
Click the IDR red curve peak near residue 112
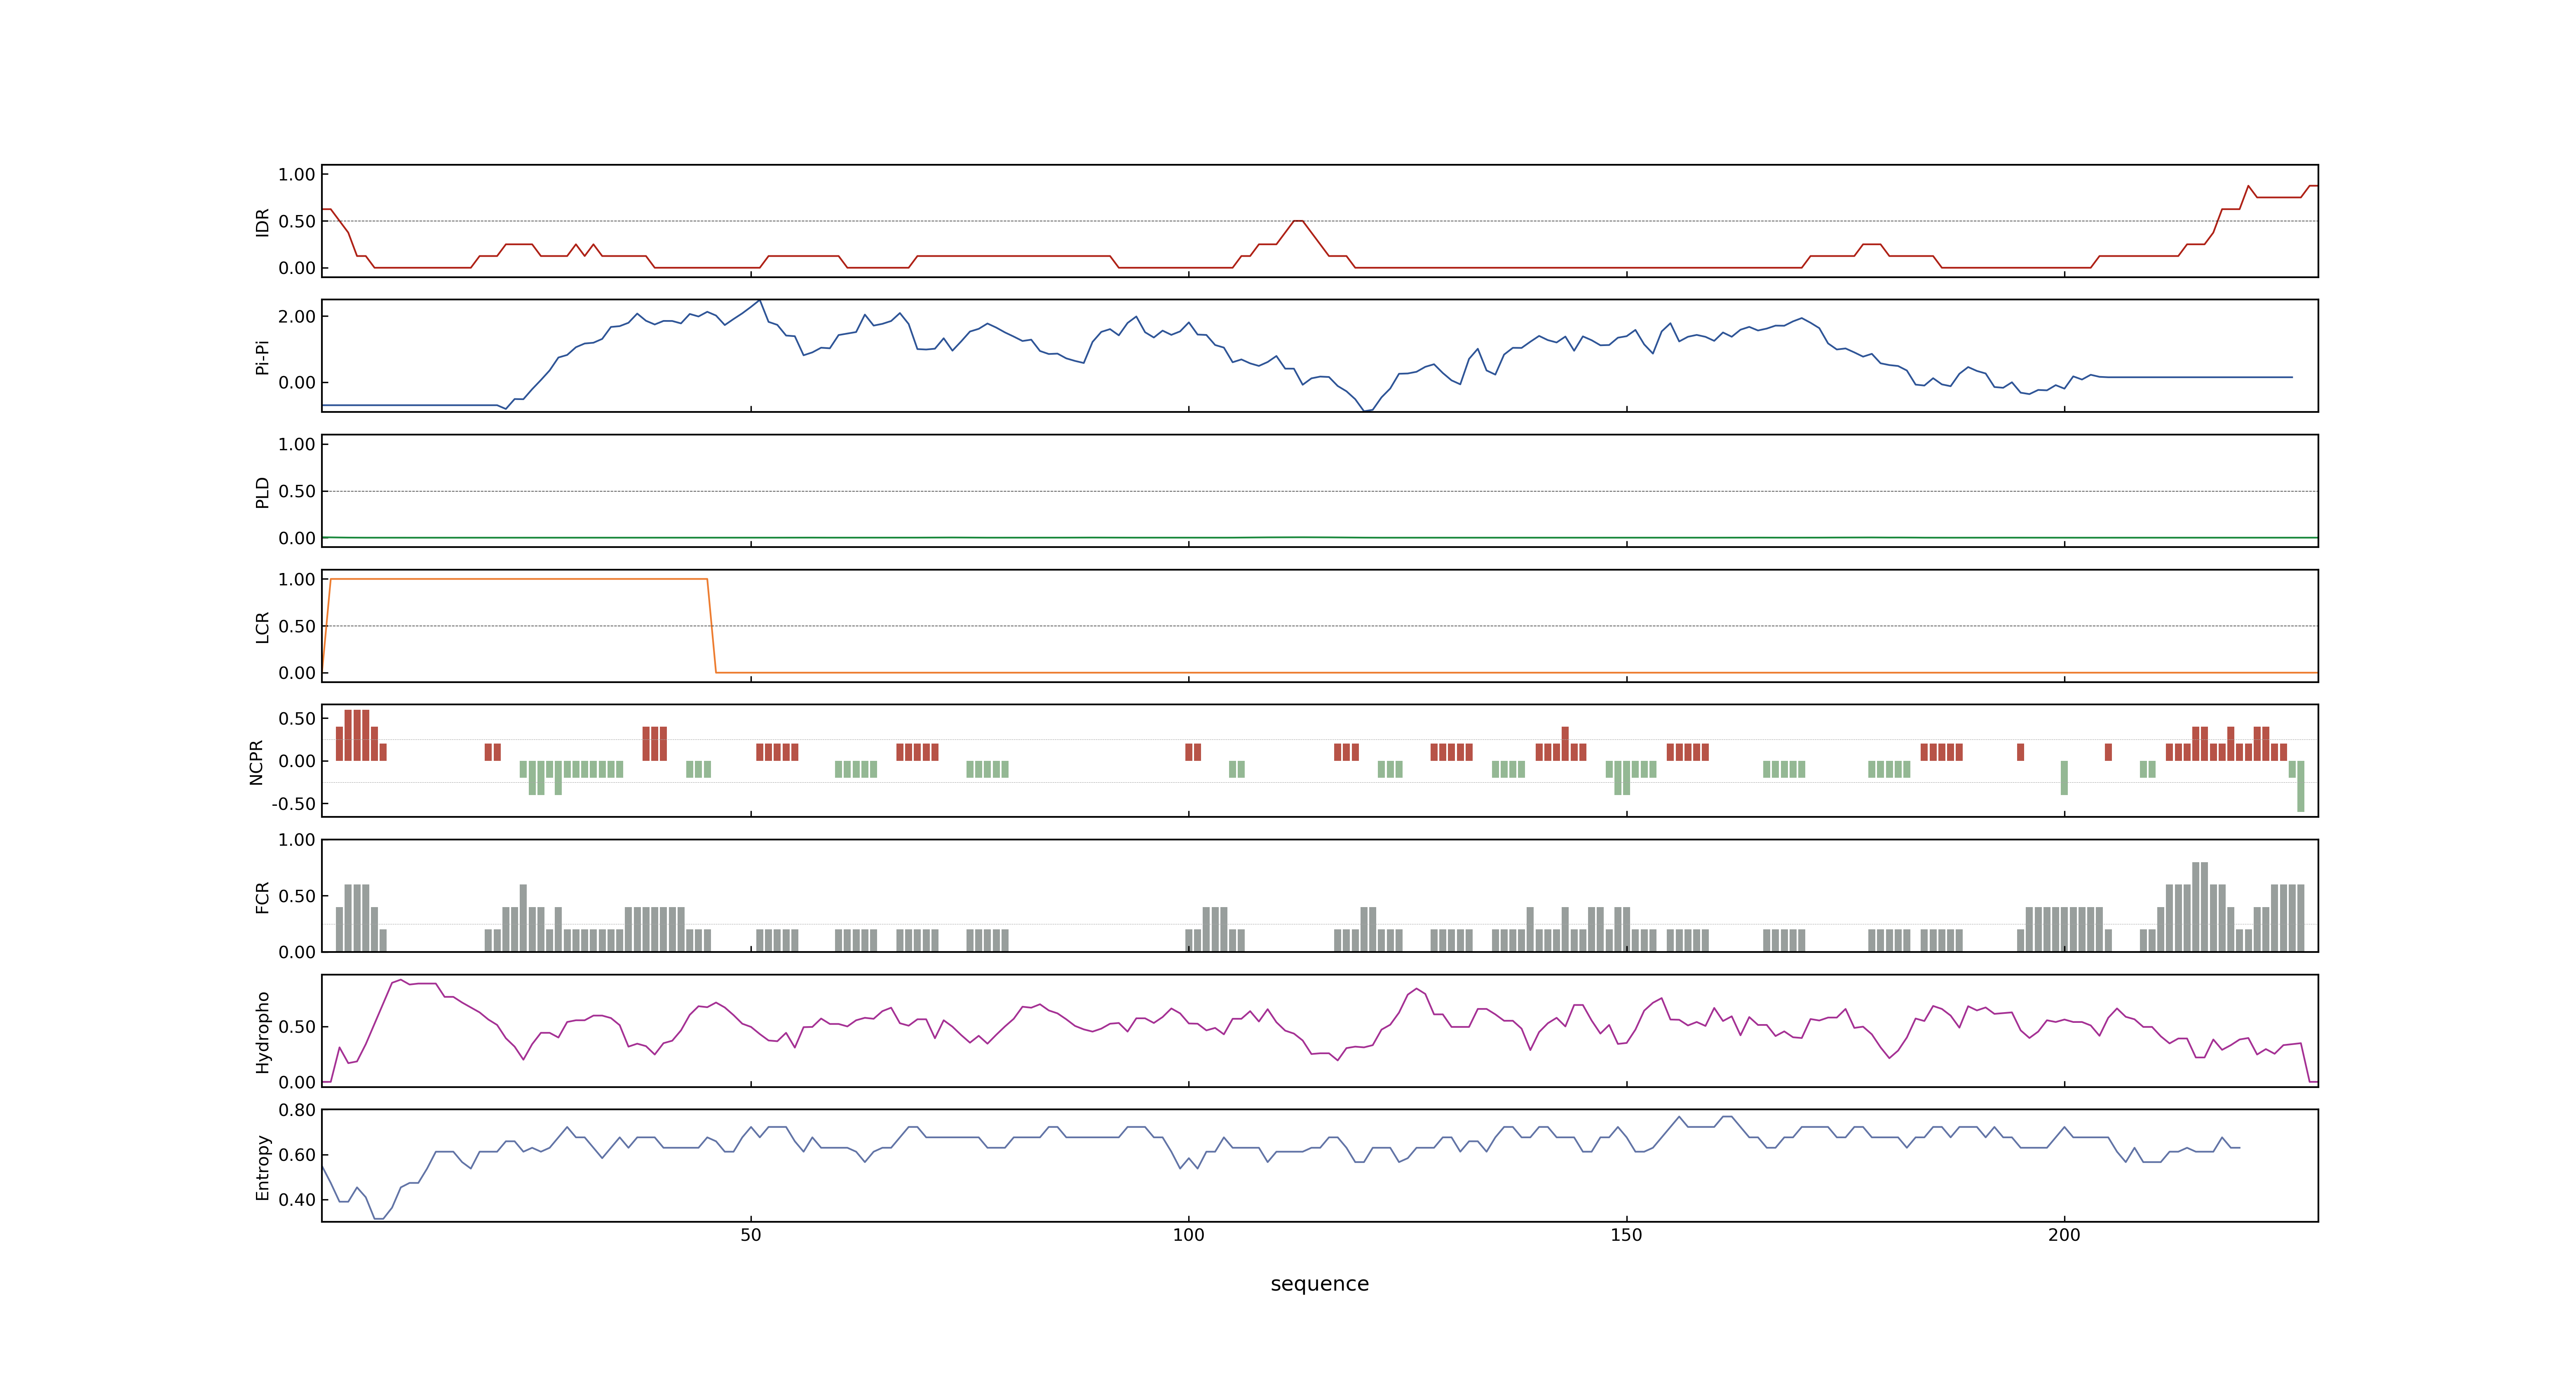click(1298, 221)
